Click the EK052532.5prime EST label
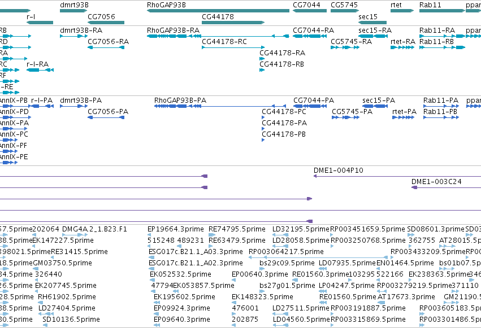This screenshot has height=328, width=481. [x=180, y=274]
